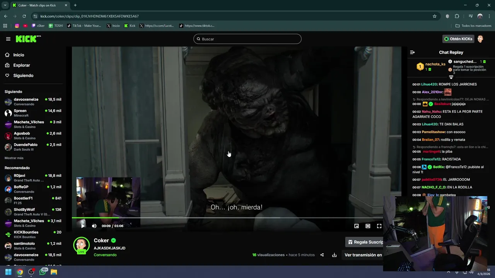Play the clip video
The image size is (495, 278).
[82, 226]
